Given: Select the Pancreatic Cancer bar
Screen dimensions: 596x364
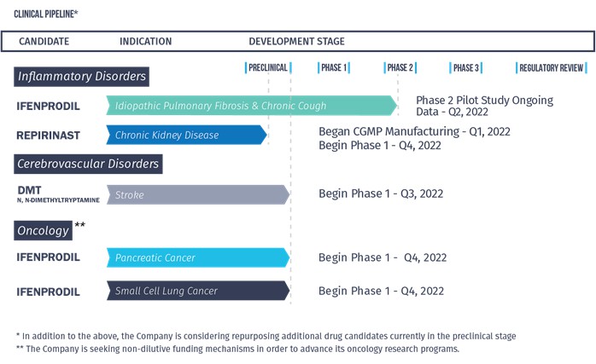Looking at the screenshot, I should 198,257.
